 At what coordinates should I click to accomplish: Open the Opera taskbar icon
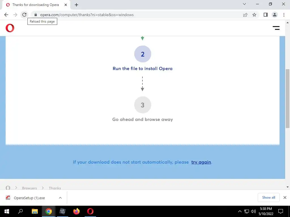90,211
